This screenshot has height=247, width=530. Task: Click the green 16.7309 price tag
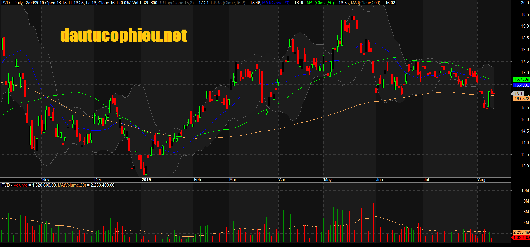pos(521,79)
